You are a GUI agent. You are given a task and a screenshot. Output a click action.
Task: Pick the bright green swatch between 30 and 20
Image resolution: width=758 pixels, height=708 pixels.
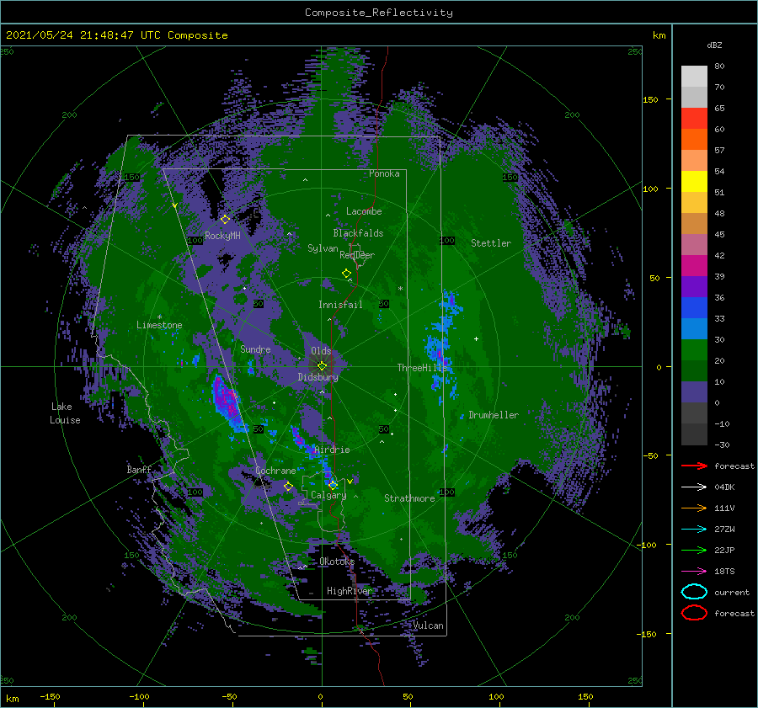pyautogui.click(x=694, y=349)
